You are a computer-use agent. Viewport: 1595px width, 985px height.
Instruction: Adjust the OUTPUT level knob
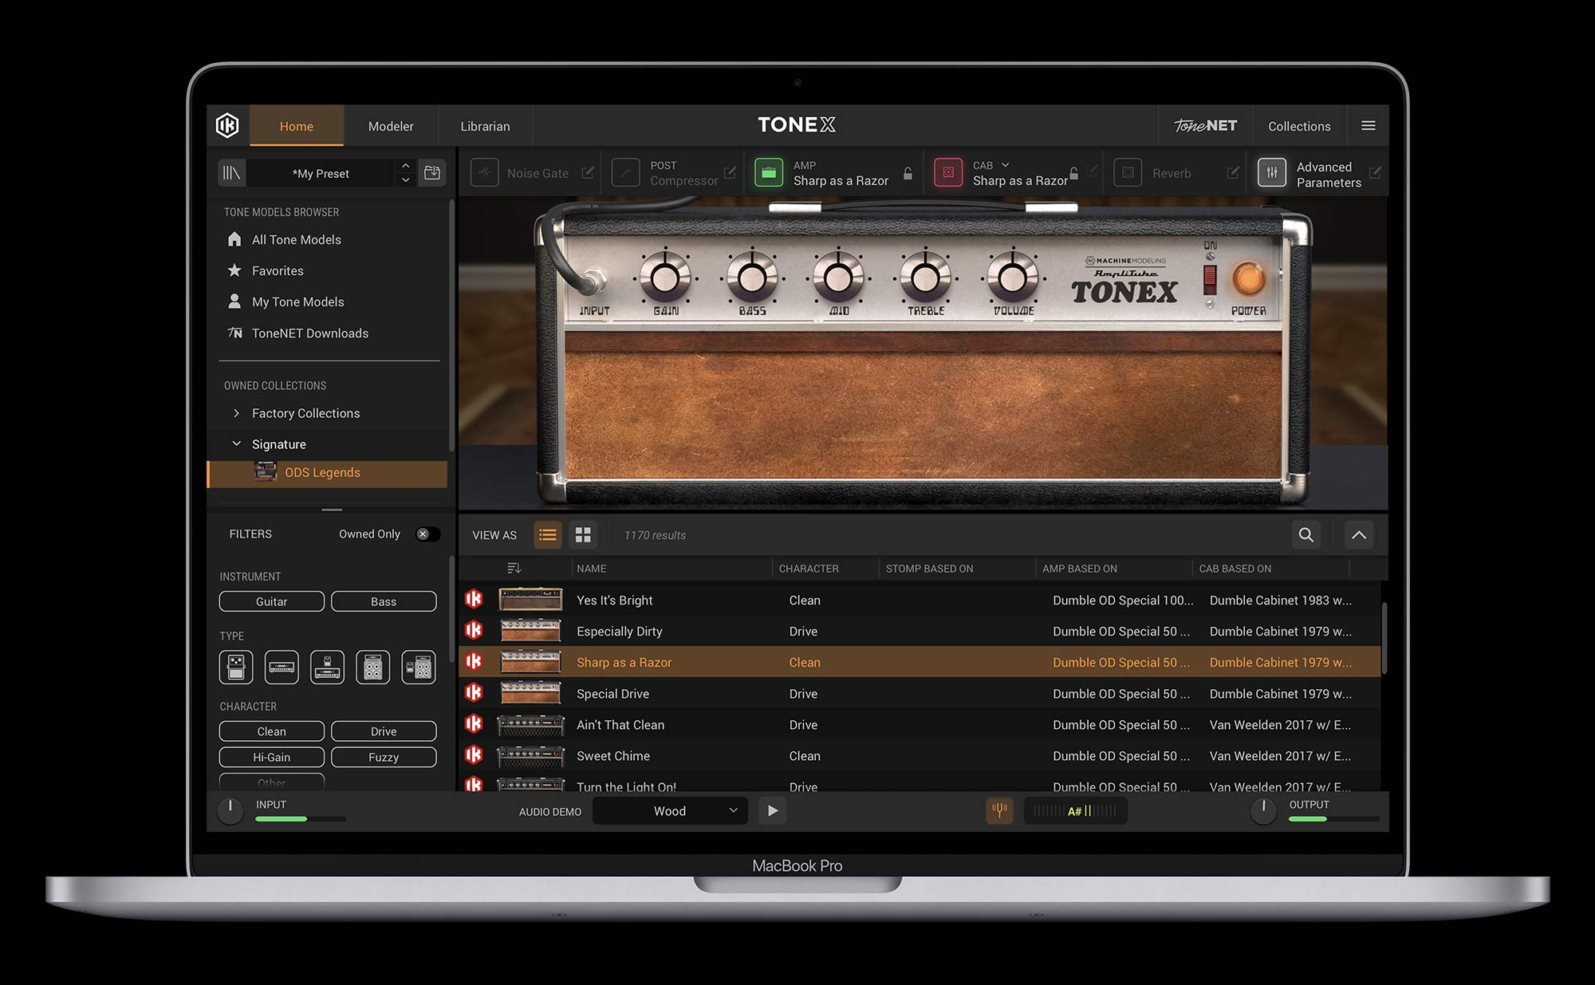tap(1263, 811)
